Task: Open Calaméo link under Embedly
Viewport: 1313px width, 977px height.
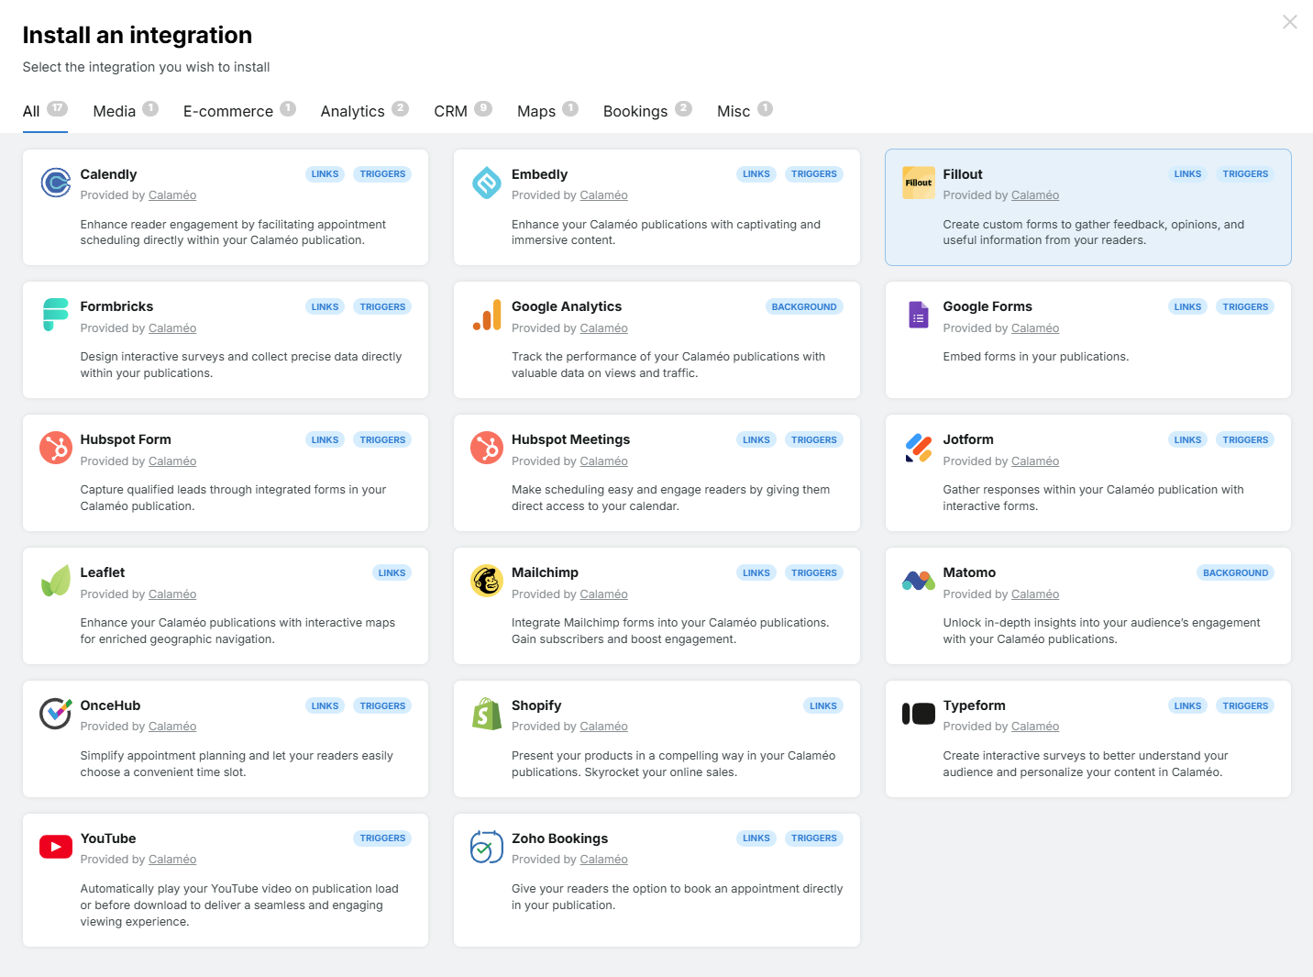Action: coord(603,195)
